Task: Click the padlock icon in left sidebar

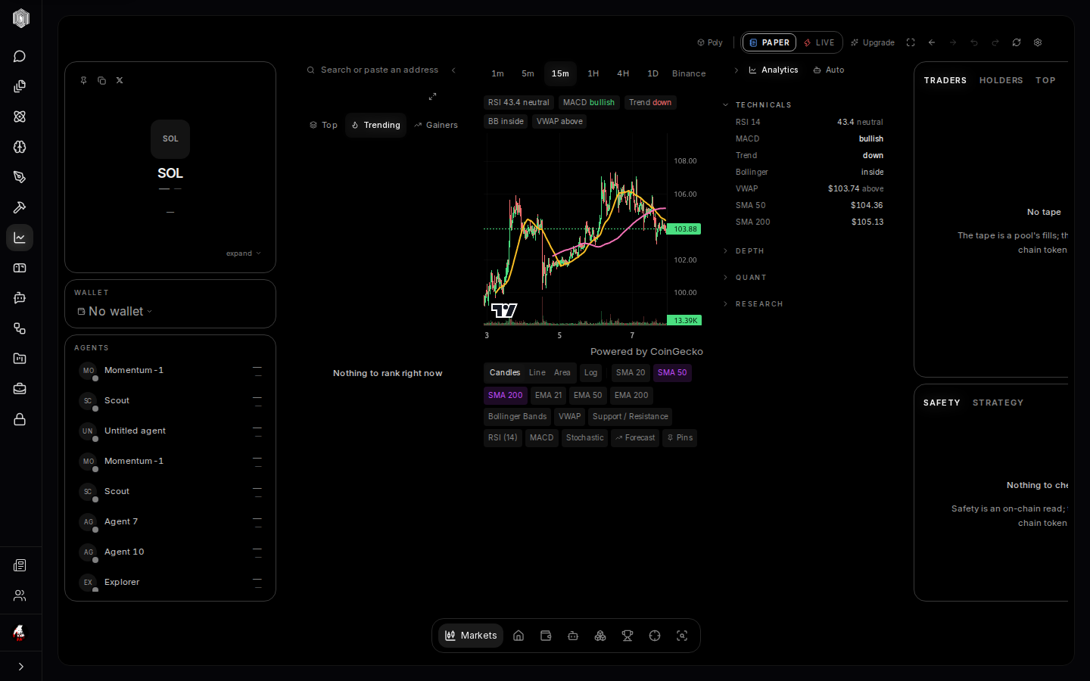Action: coord(20,419)
